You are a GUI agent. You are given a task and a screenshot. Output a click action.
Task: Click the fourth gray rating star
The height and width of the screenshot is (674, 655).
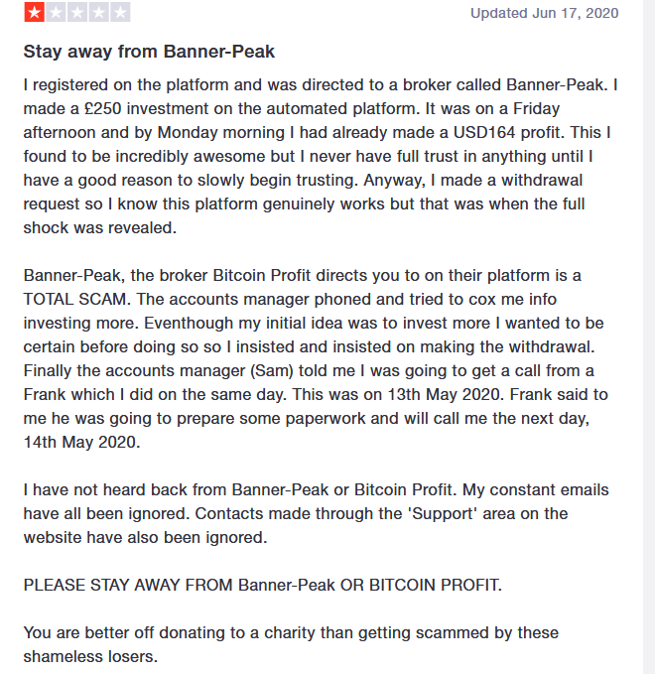click(x=99, y=12)
